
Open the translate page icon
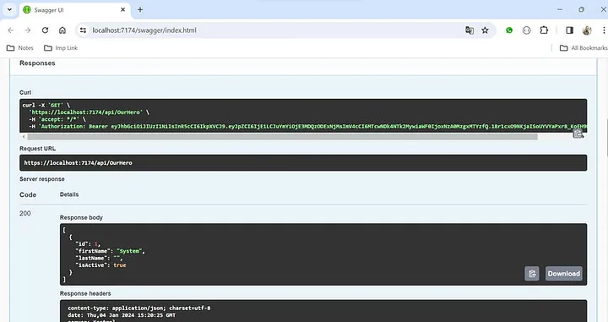(470, 30)
